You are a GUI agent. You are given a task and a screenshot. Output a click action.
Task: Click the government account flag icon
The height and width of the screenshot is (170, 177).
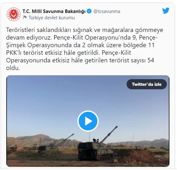[25, 17]
